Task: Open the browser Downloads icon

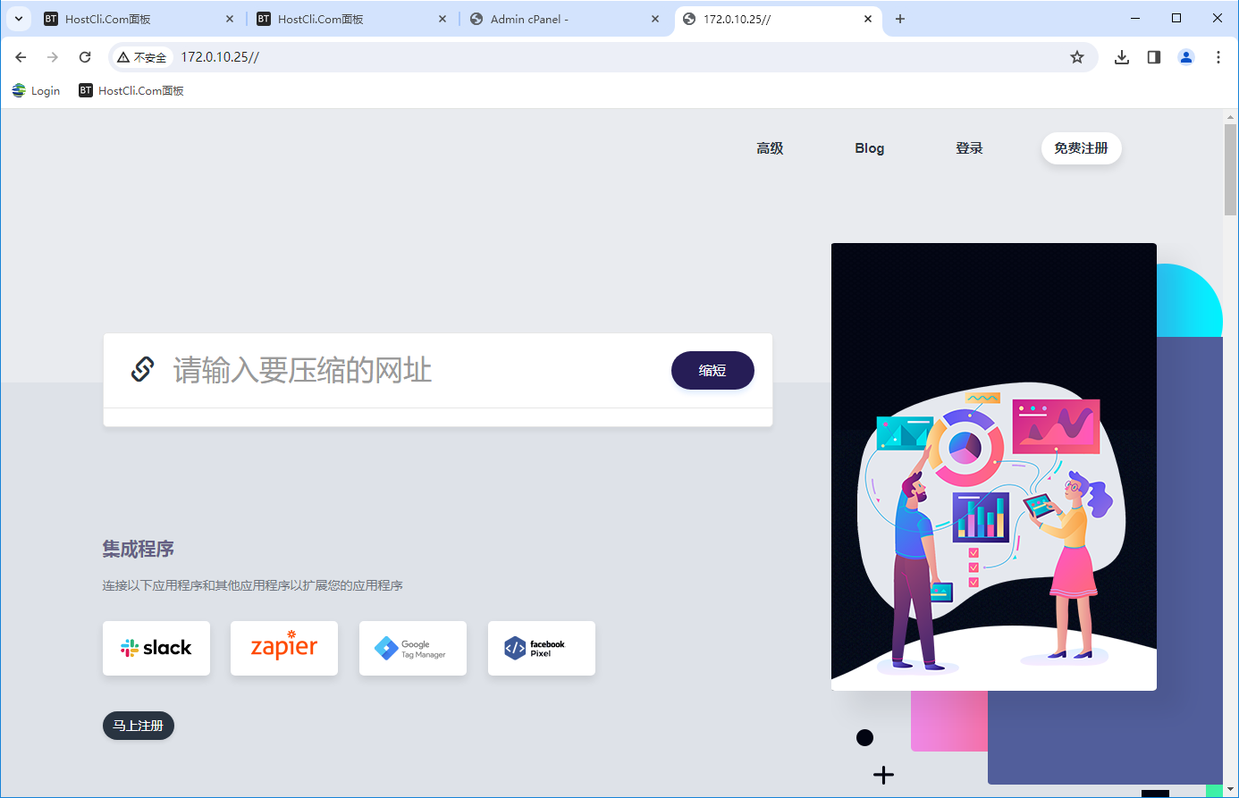Action: pos(1121,56)
